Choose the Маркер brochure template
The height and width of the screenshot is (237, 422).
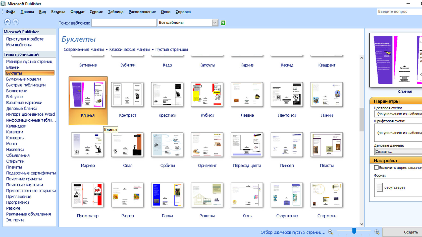pyautogui.click(x=88, y=145)
